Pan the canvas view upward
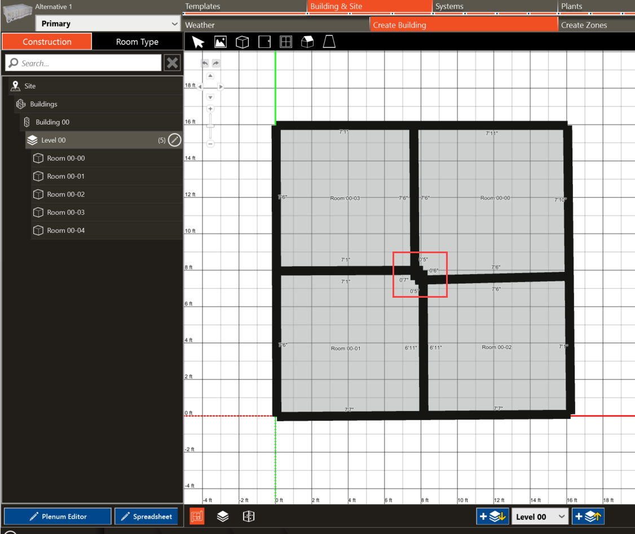The height and width of the screenshot is (534, 635). tap(210, 76)
